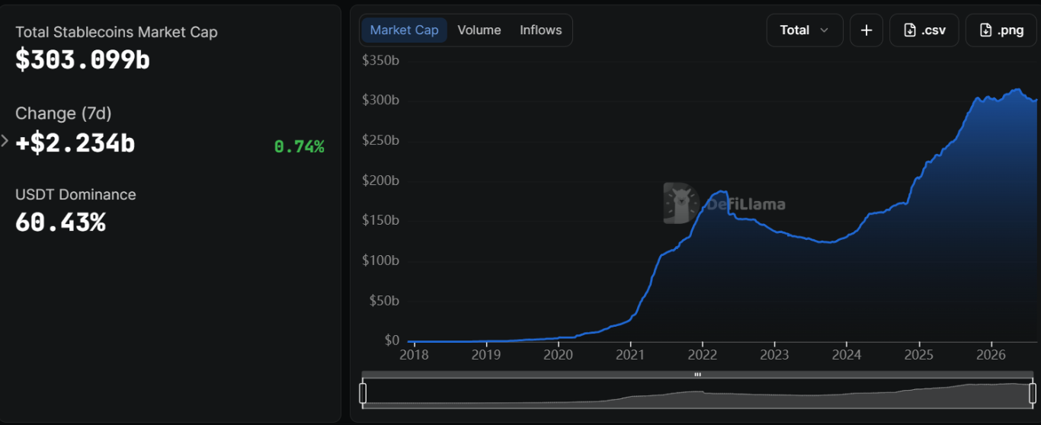Click the $250b y-axis label
Image resolution: width=1041 pixels, height=425 pixels.
380,140
